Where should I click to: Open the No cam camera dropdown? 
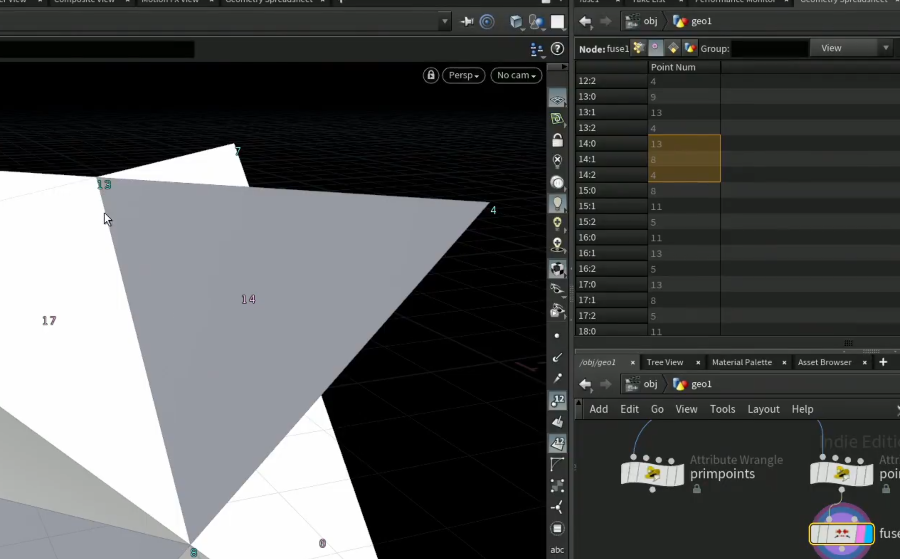(517, 75)
